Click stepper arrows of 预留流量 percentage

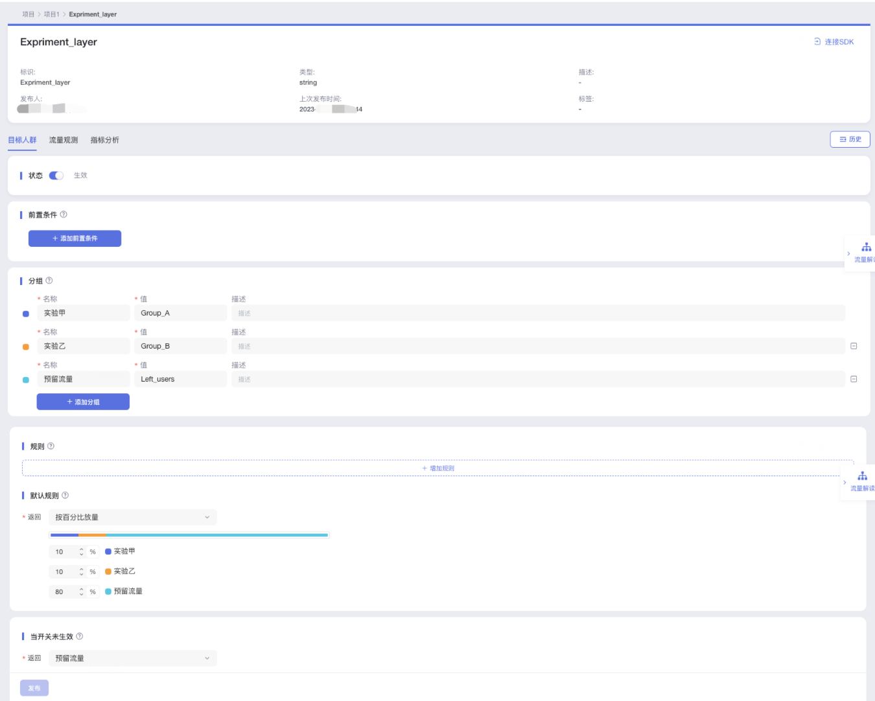(82, 592)
